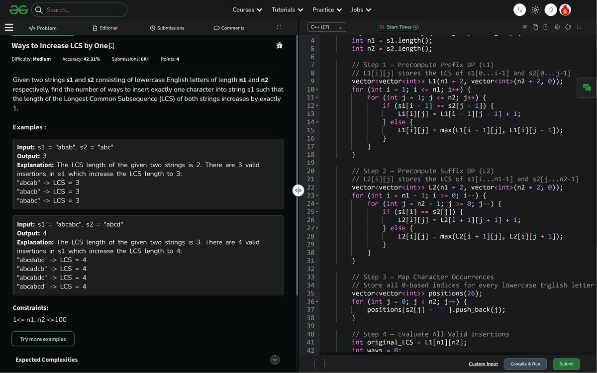Click the Step 1 Precompute Prefix DP comment
This screenshot has height=373, width=597.
(x=423, y=65)
